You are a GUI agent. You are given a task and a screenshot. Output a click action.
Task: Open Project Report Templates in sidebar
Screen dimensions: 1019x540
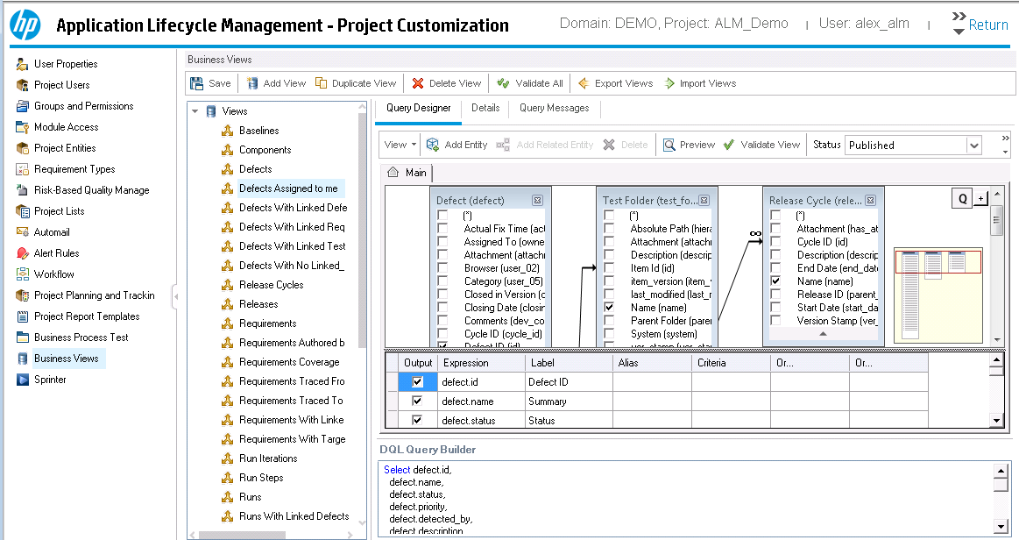[87, 316]
